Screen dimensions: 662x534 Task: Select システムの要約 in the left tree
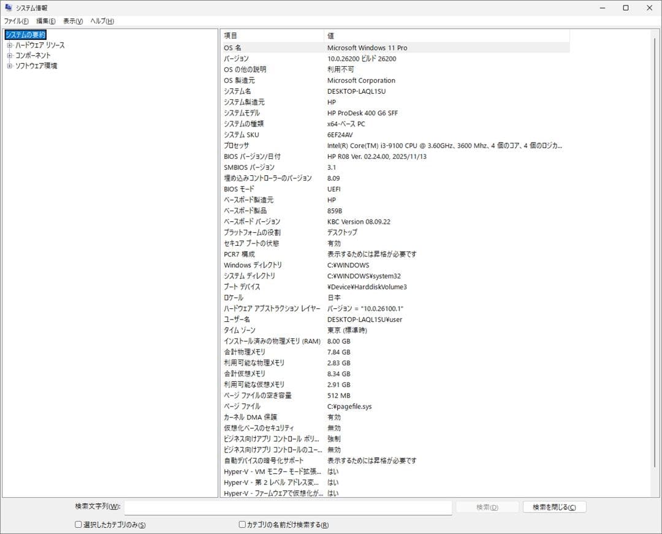(25, 35)
